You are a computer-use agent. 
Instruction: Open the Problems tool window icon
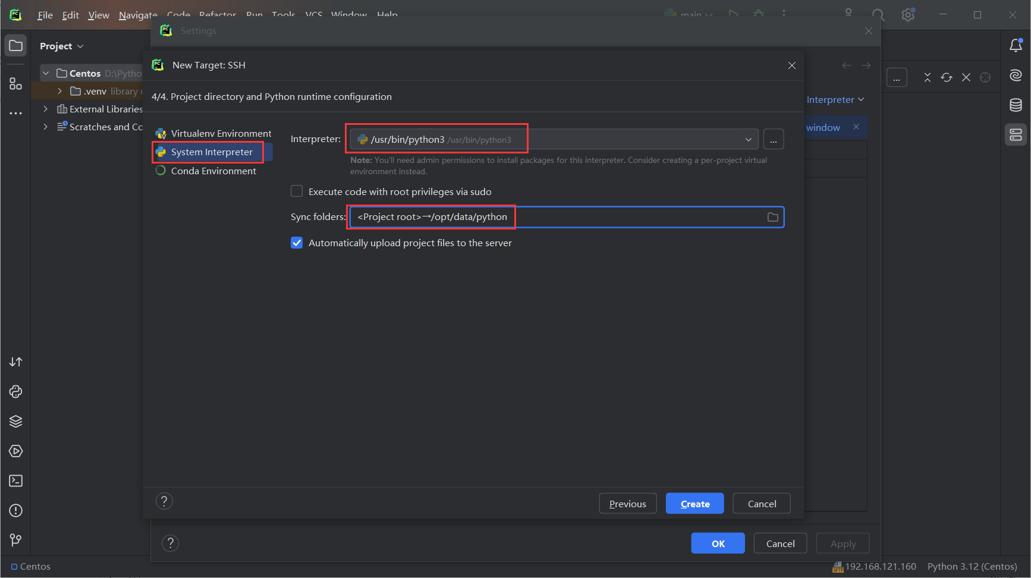coord(16,510)
